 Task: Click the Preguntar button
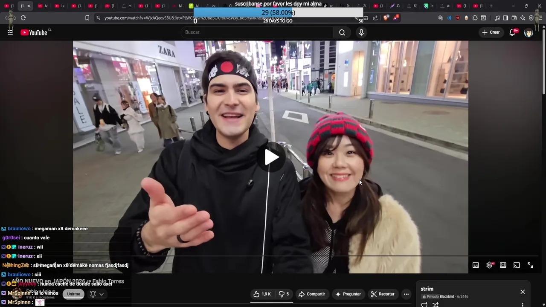pos(348,294)
